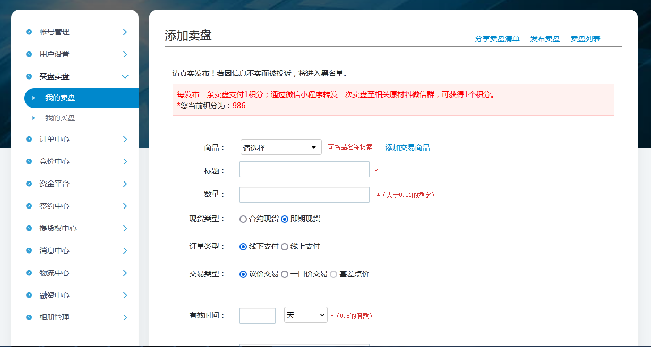Click the bullet icon beside 订单中心
The image size is (651, 347).
click(x=29, y=139)
